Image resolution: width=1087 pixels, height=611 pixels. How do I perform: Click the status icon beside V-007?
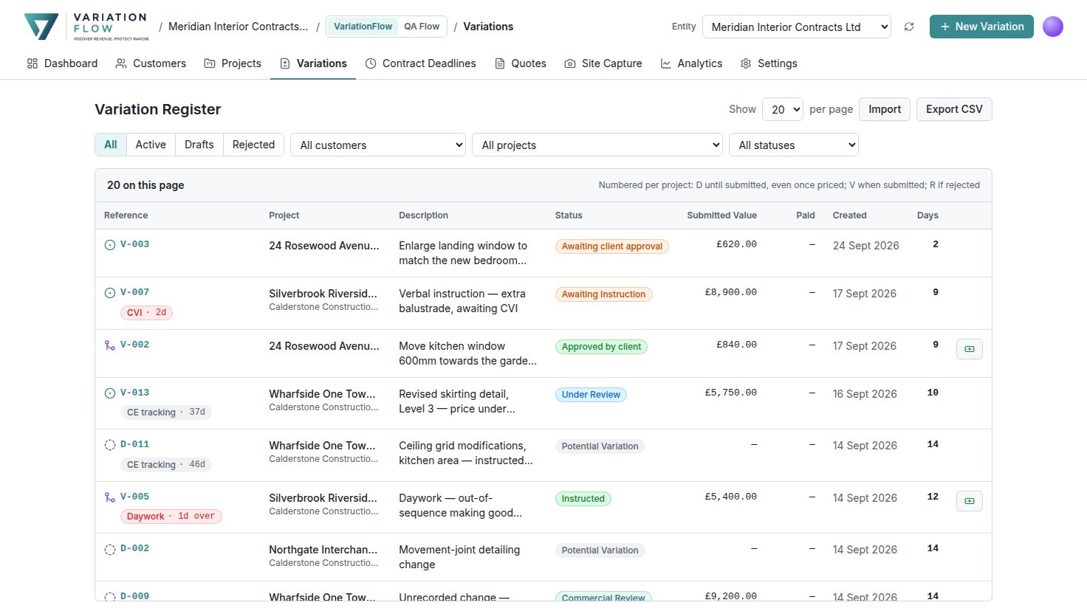(110, 293)
